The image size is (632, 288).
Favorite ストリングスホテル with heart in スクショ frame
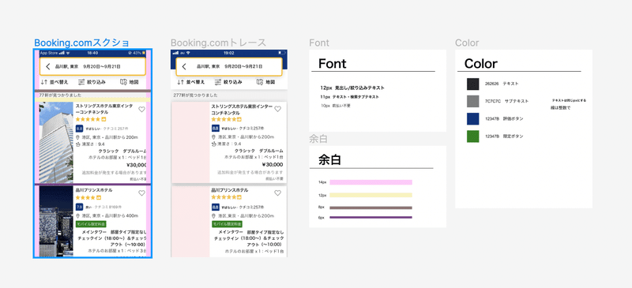point(141,109)
